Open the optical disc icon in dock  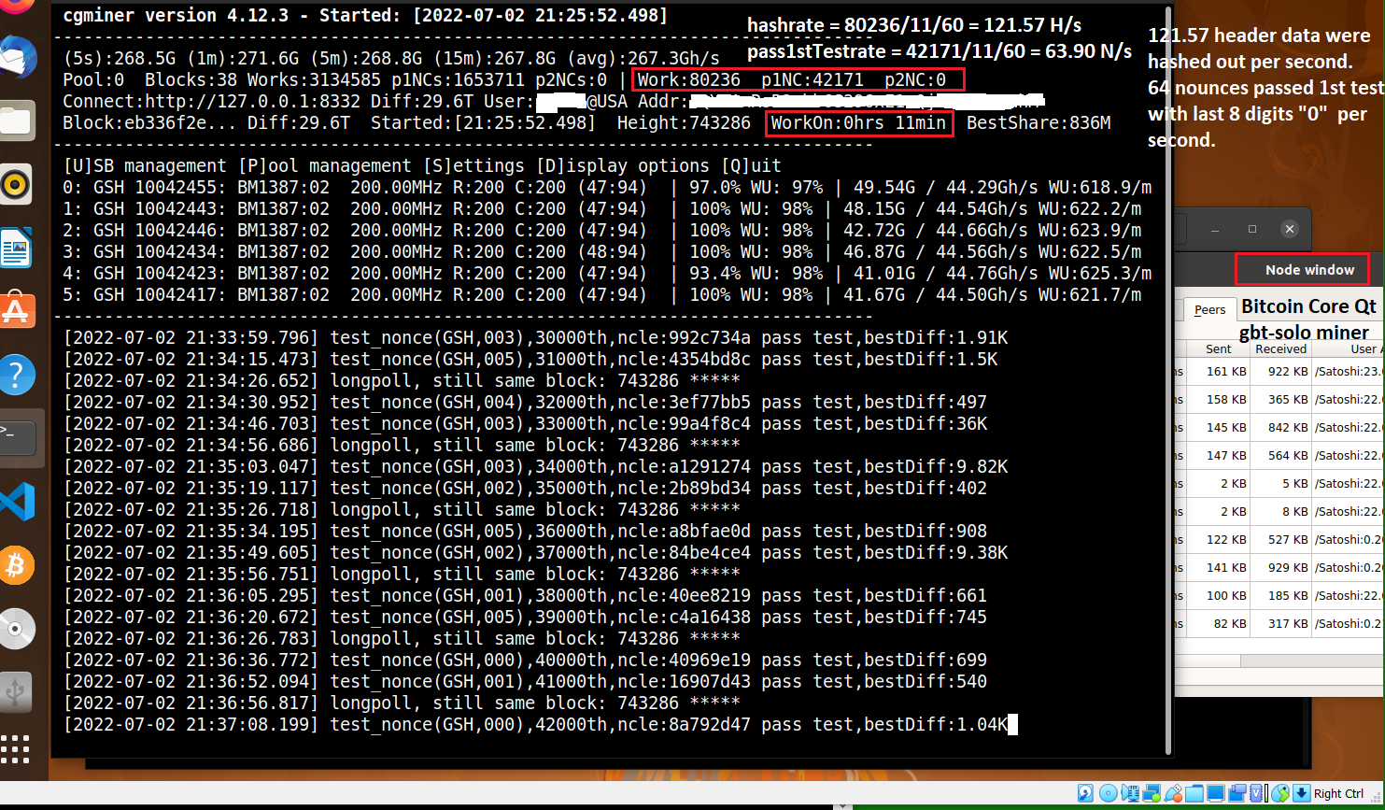coord(17,629)
